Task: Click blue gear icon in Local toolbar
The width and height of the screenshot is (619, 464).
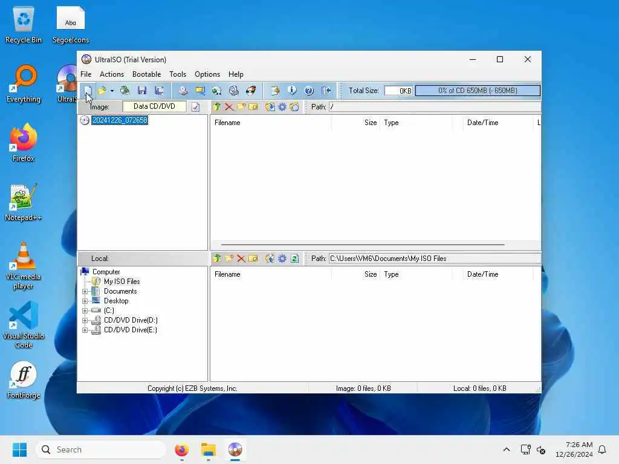Action: (x=282, y=259)
